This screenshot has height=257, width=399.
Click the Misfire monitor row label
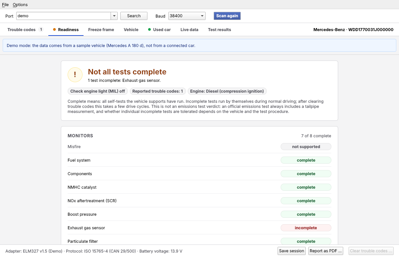point(74,146)
